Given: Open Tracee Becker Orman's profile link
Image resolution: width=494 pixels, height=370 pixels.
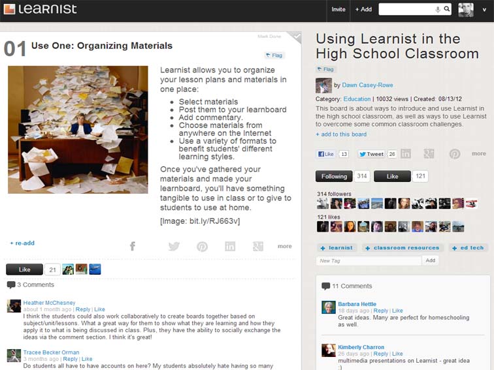Looking at the screenshot, I should (52, 352).
